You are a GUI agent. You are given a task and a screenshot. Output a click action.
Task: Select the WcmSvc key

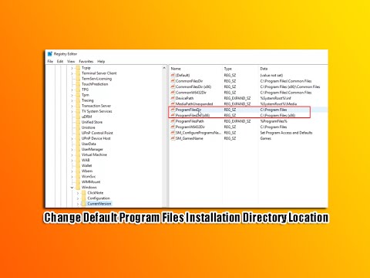[x=89, y=176]
